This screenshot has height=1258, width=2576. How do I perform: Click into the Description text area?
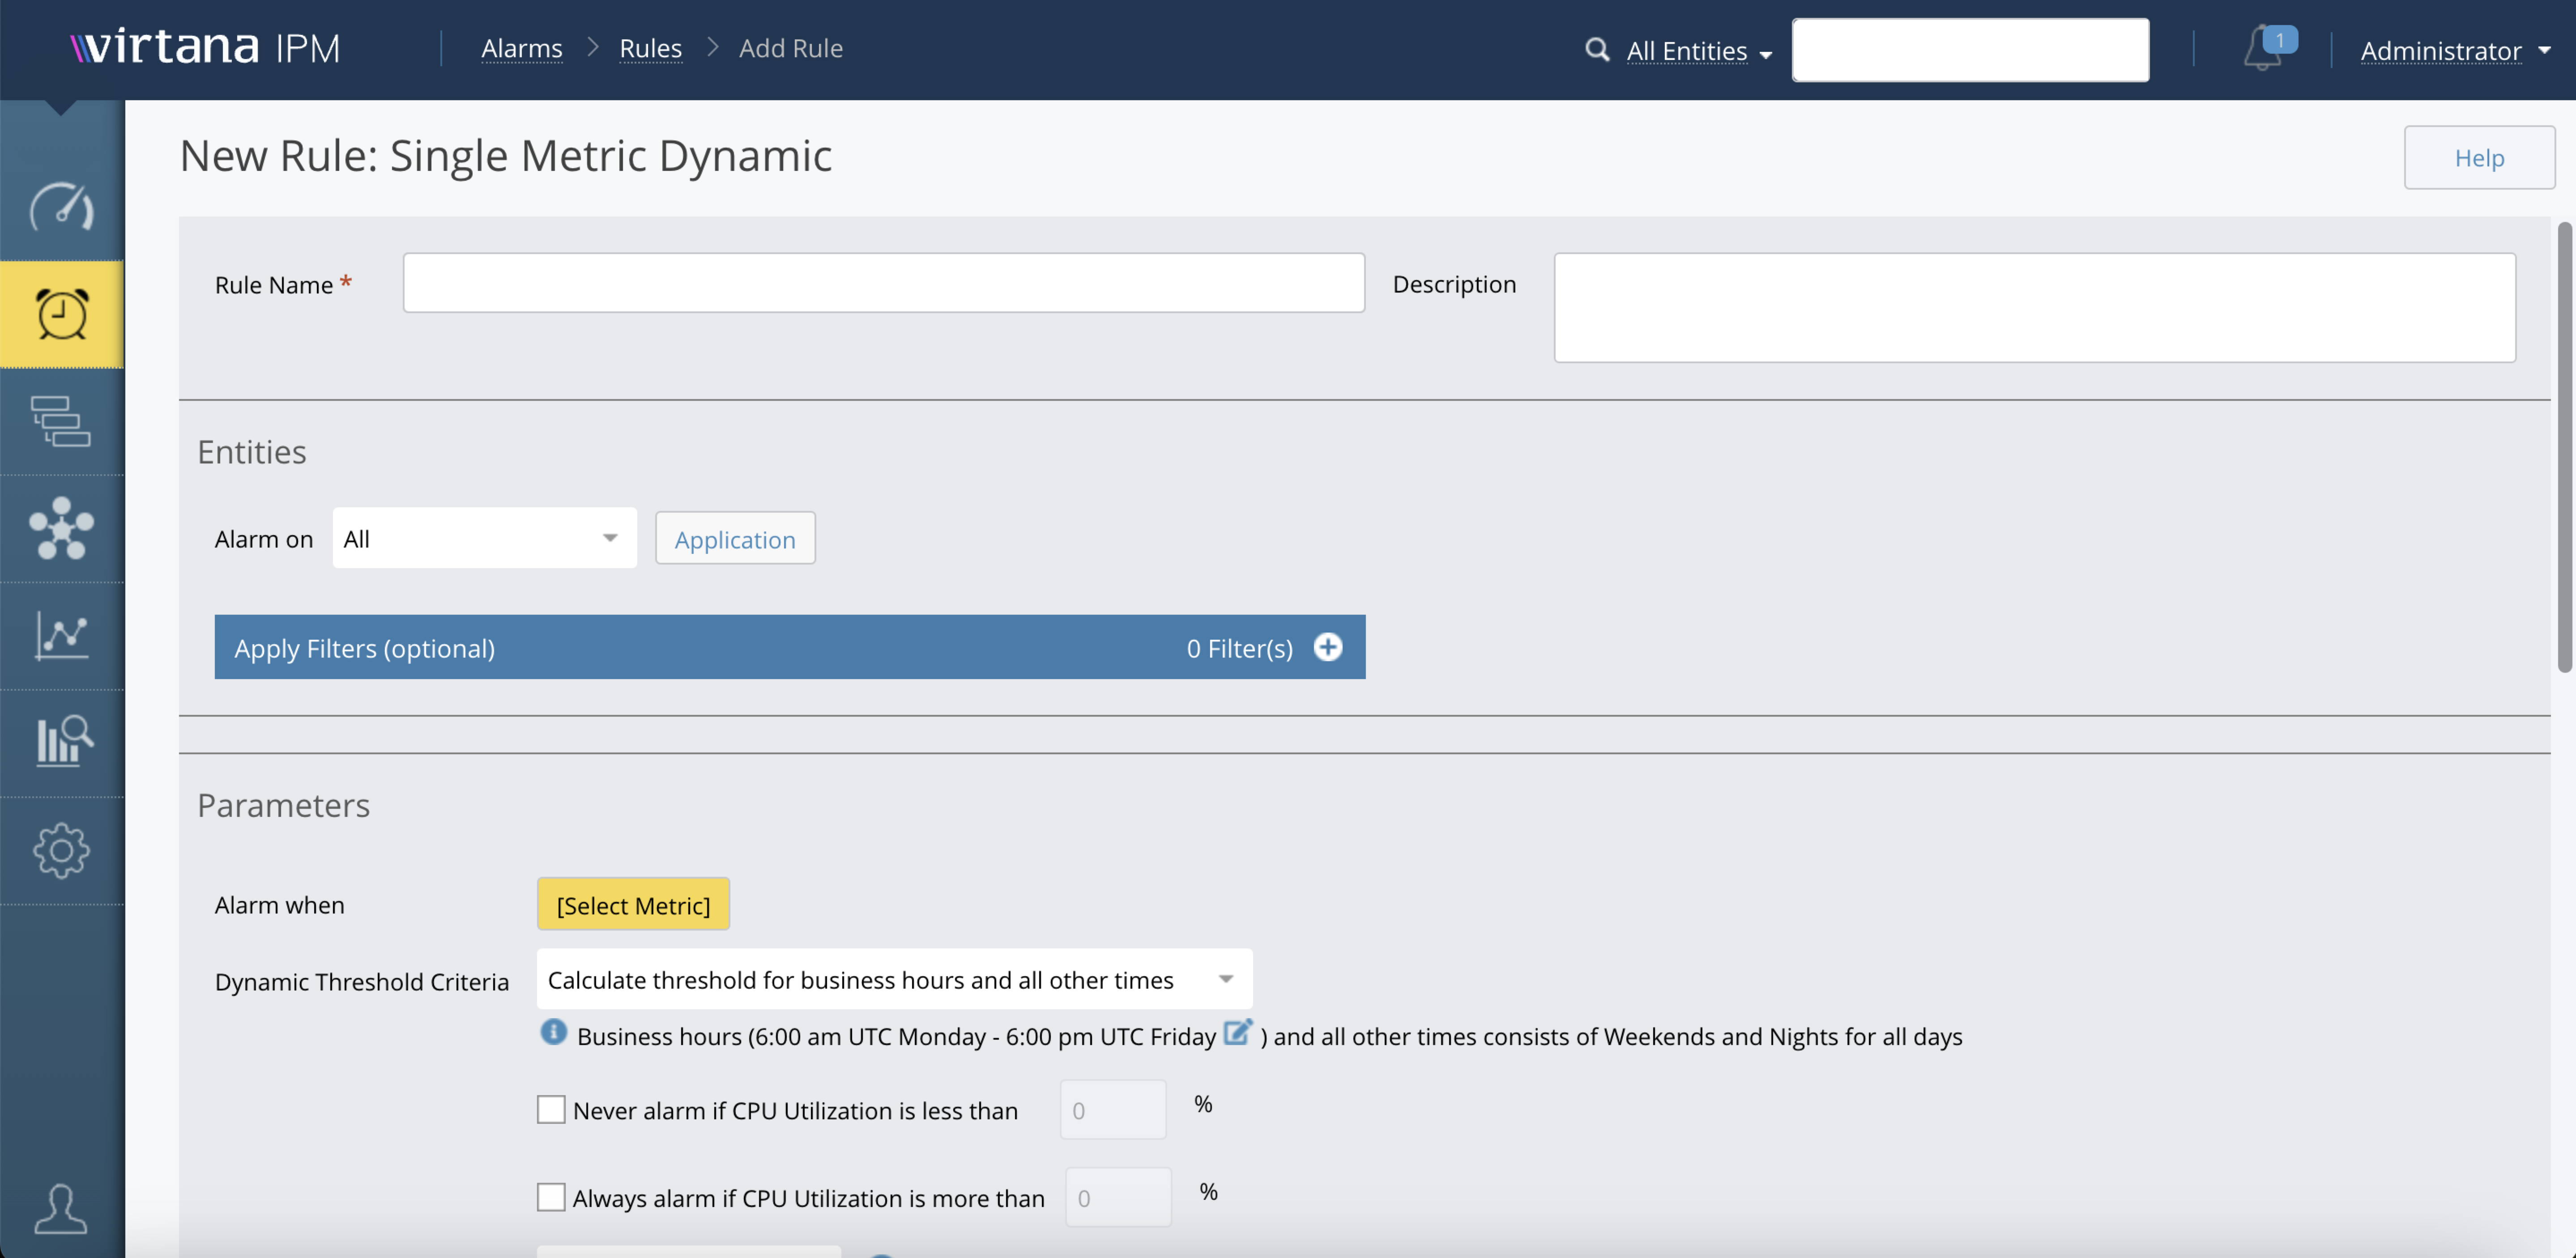2034,308
